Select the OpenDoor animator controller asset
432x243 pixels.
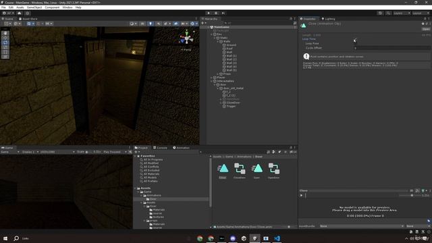(x=273, y=171)
